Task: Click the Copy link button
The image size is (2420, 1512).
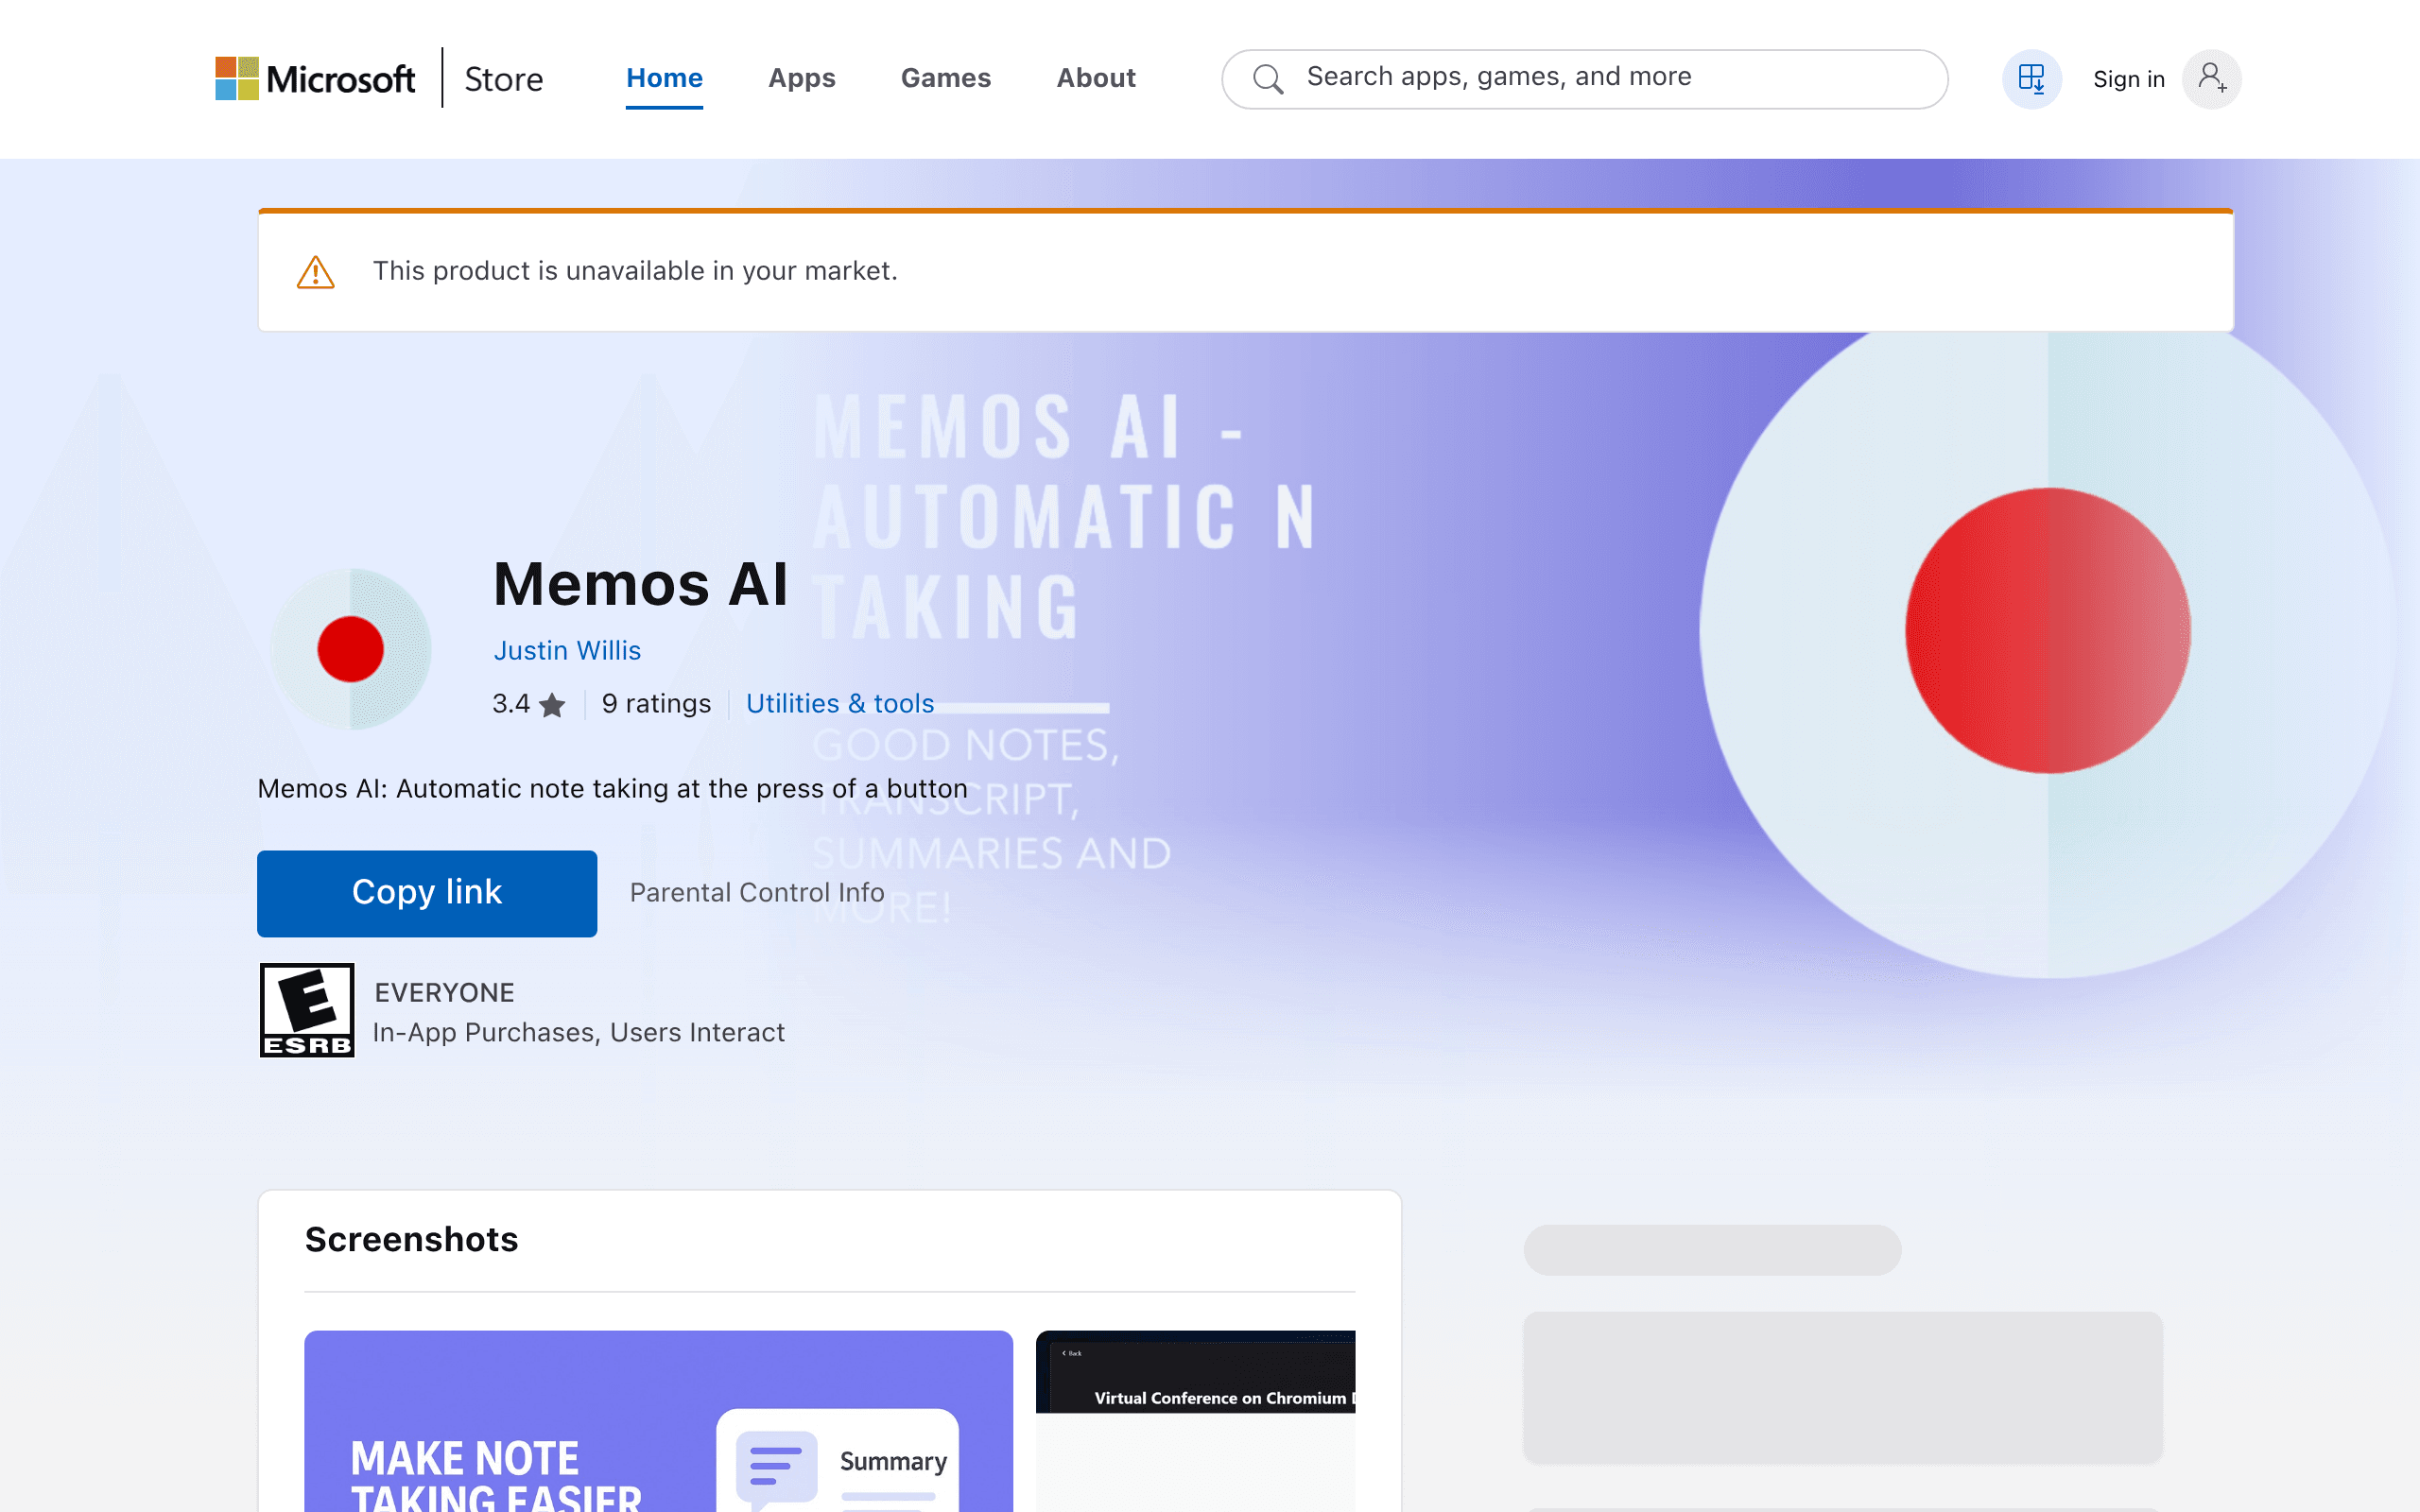Action: click(x=427, y=893)
